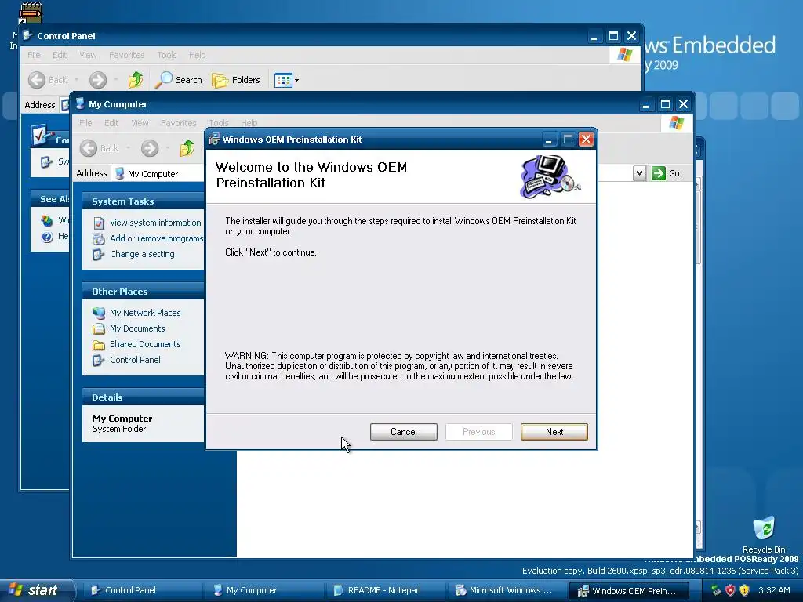Click the Search icon in Control Panel toolbar

178,80
